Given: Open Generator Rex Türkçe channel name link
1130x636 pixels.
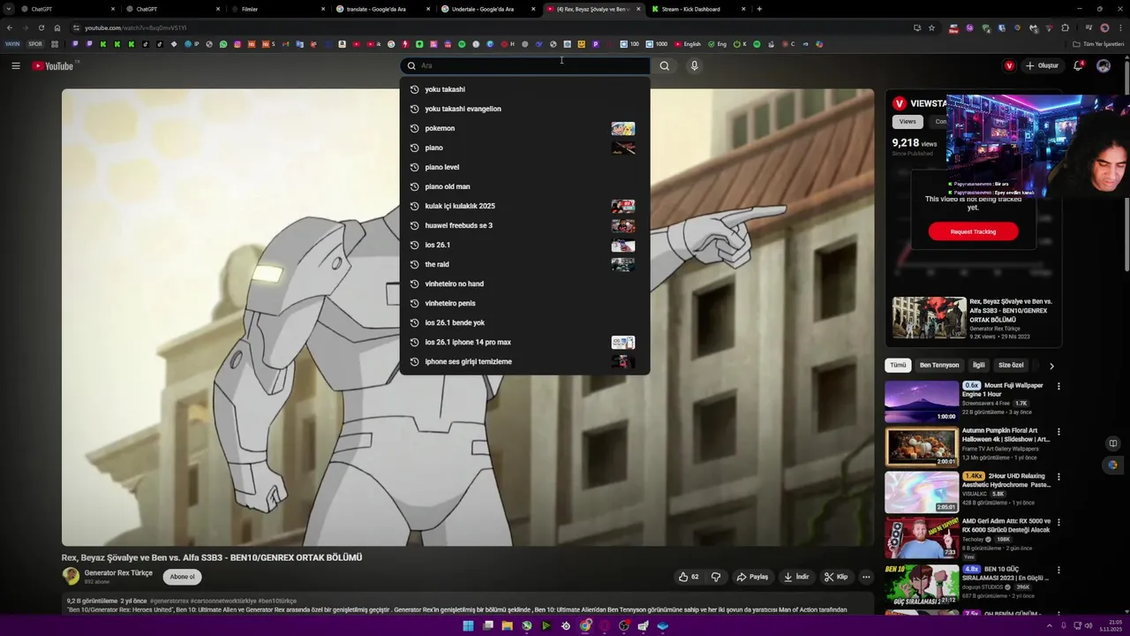Looking at the screenshot, I should pos(118,572).
